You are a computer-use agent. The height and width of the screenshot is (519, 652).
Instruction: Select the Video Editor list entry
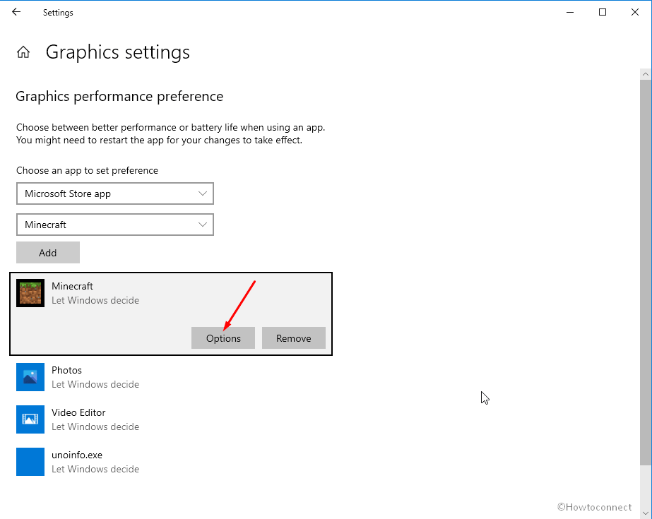pos(171,419)
